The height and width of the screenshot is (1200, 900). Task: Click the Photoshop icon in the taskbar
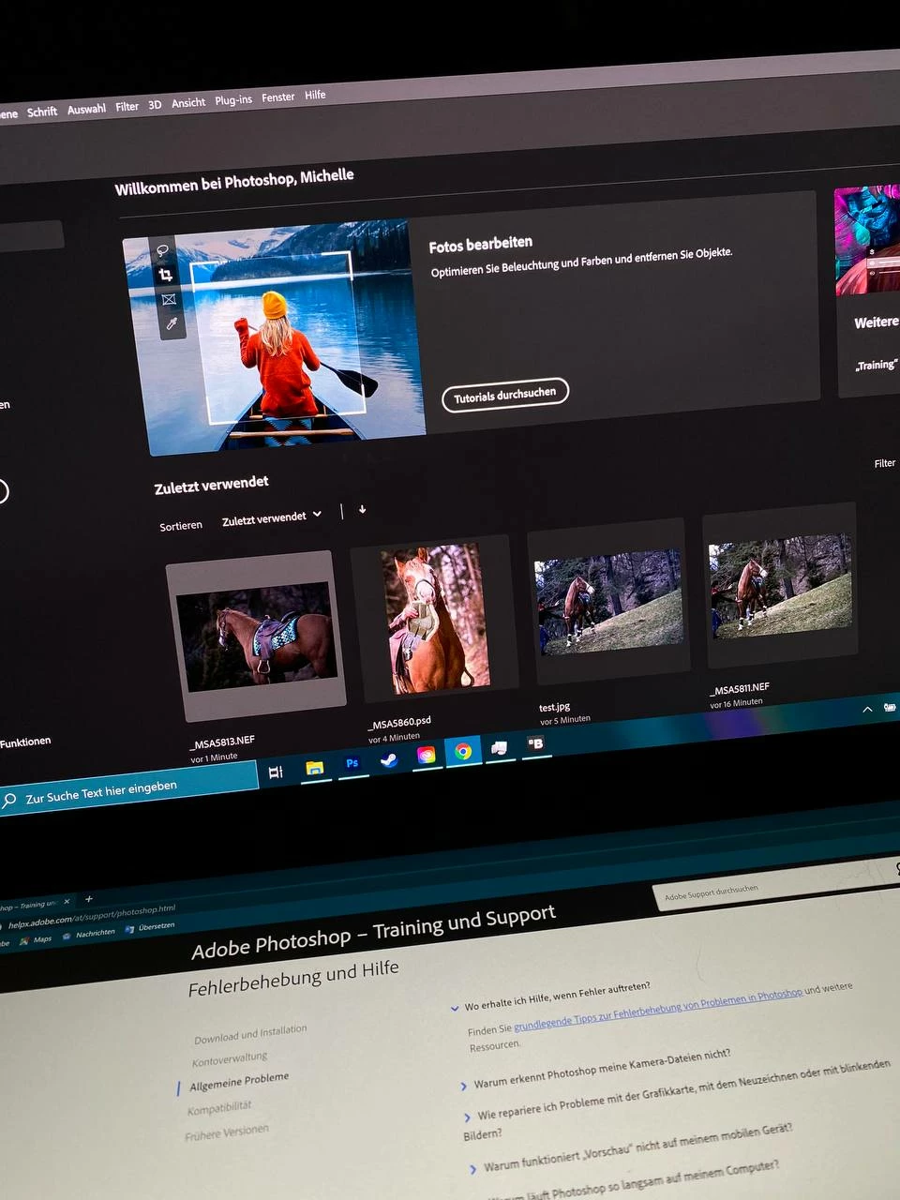[x=352, y=763]
